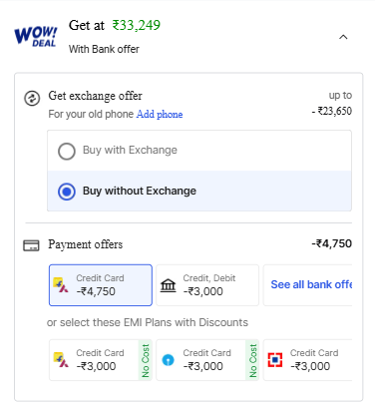The image size is (375, 405).
Task: Select SBI Credit Card -₹3,000 EMI plan
Action: [207, 360]
